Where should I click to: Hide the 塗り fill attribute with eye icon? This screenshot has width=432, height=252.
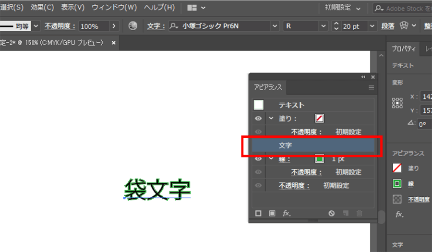pos(258,119)
